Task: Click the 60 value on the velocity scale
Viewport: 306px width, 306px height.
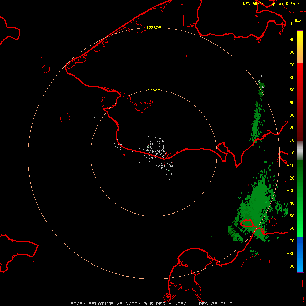Action: (x=292, y=77)
